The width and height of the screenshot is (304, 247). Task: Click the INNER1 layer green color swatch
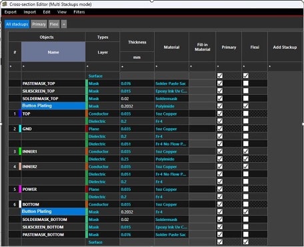(x=20, y=152)
